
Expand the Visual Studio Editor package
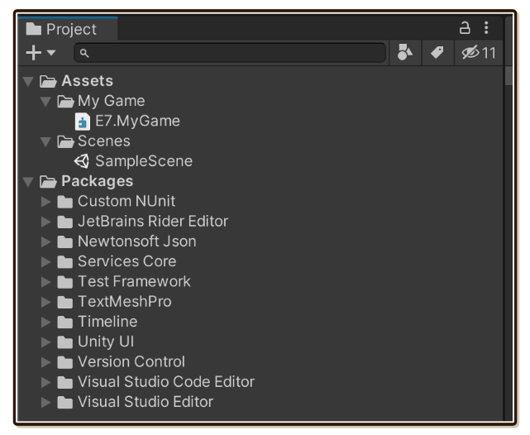click(45, 402)
